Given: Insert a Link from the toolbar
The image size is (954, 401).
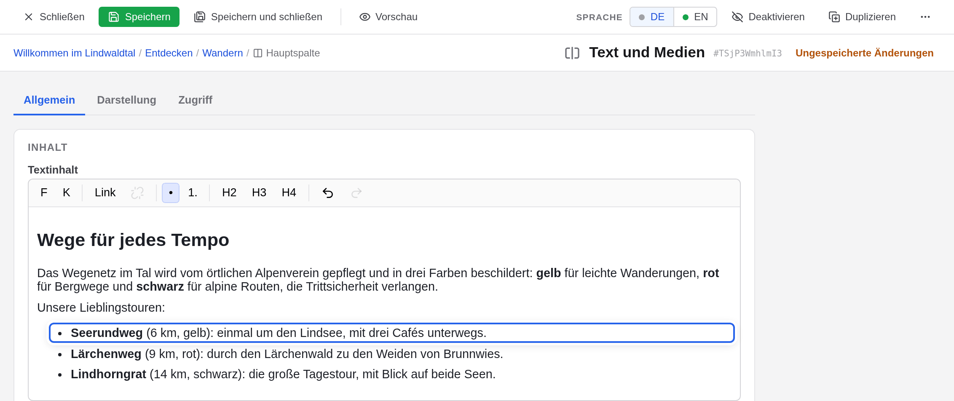Looking at the screenshot, I should pos(105,192).
